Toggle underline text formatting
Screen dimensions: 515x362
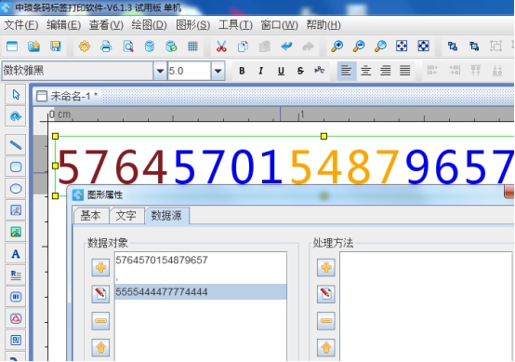click(281, 71)
